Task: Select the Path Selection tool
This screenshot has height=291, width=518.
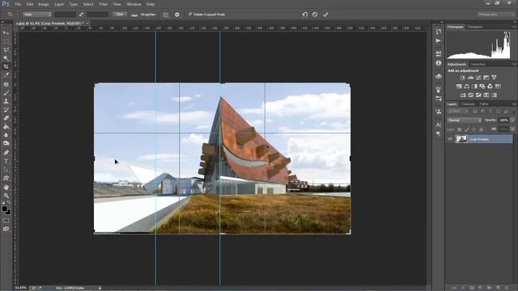Action: [x=6, y=170]
